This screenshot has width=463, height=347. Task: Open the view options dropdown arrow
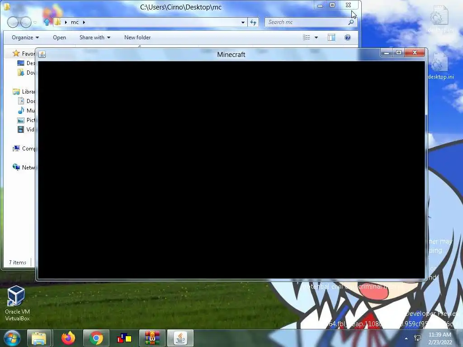[x=316, y=38]
